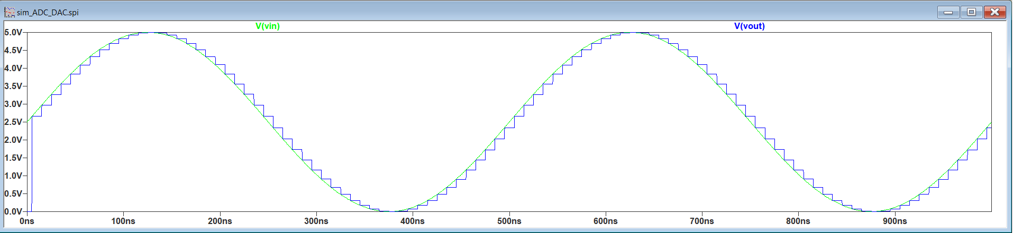Click the V(vin) trace label
Image resolution: width=1013 pixels, height=233 pixels.
click(268, 26)
